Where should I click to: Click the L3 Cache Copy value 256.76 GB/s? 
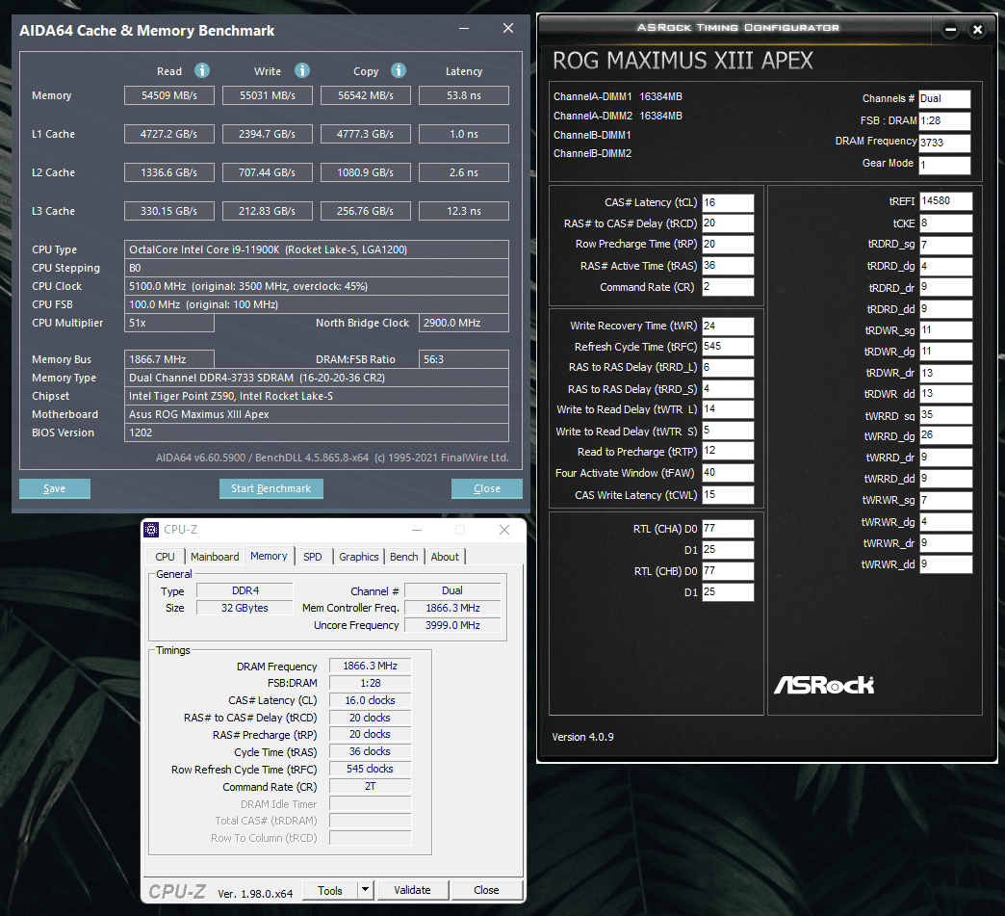pyautogui.click(x=366, y=211)
